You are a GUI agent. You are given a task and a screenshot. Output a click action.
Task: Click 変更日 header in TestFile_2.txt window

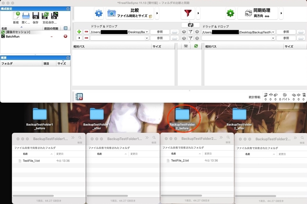[208, 154]
